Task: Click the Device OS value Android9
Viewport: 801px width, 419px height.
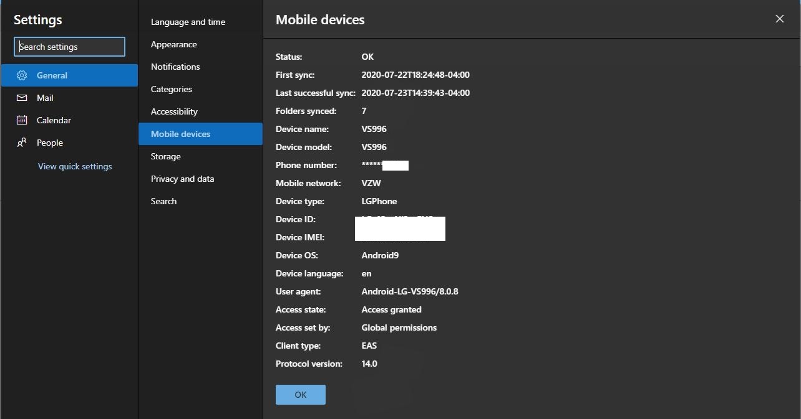Action: click(380, 255)
